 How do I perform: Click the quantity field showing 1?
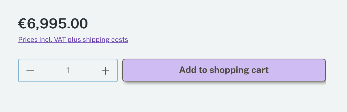(x=68, y=70)
